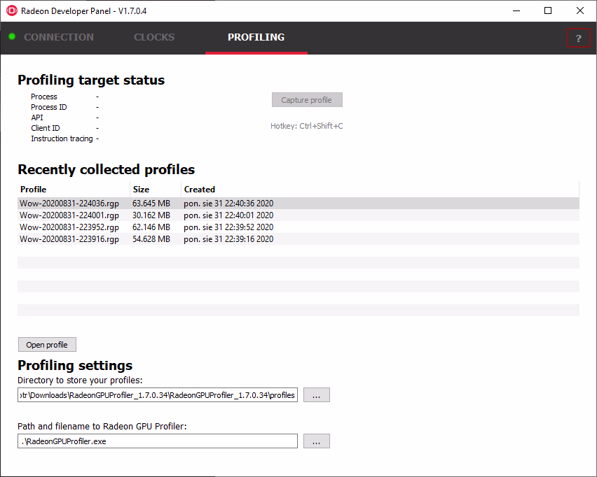The width and height of the screenshot is (597, 477).
Task: Click the profiles directory path input field
Action: click(158, 395)
